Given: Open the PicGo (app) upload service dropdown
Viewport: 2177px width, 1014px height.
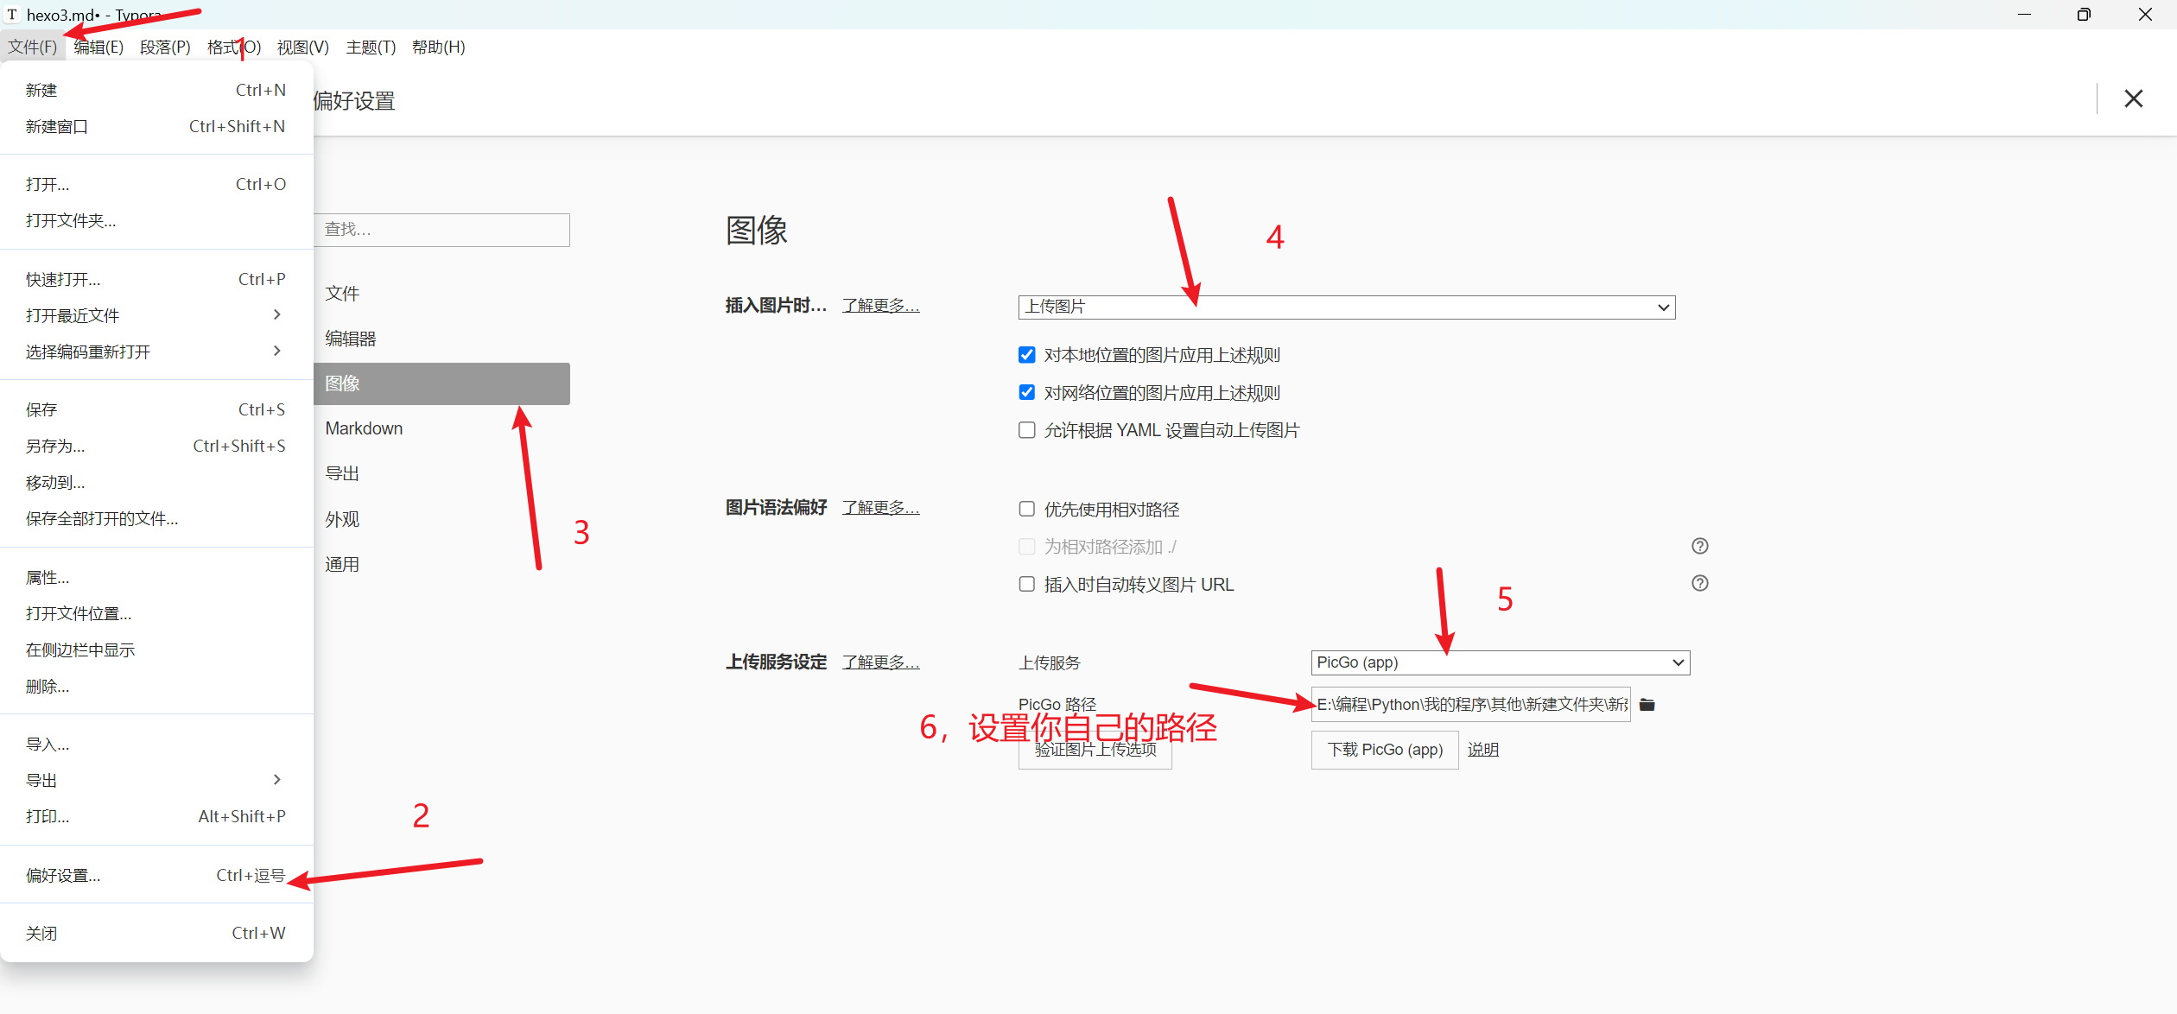Looking at the screenshot, I should (1500, 662).
